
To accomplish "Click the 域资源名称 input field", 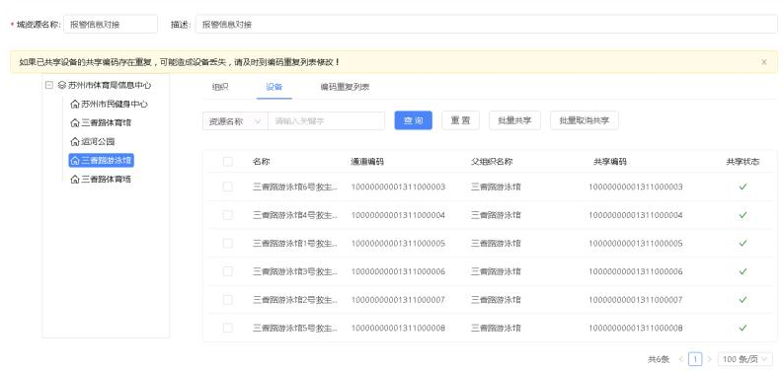I will pos(111,24).
